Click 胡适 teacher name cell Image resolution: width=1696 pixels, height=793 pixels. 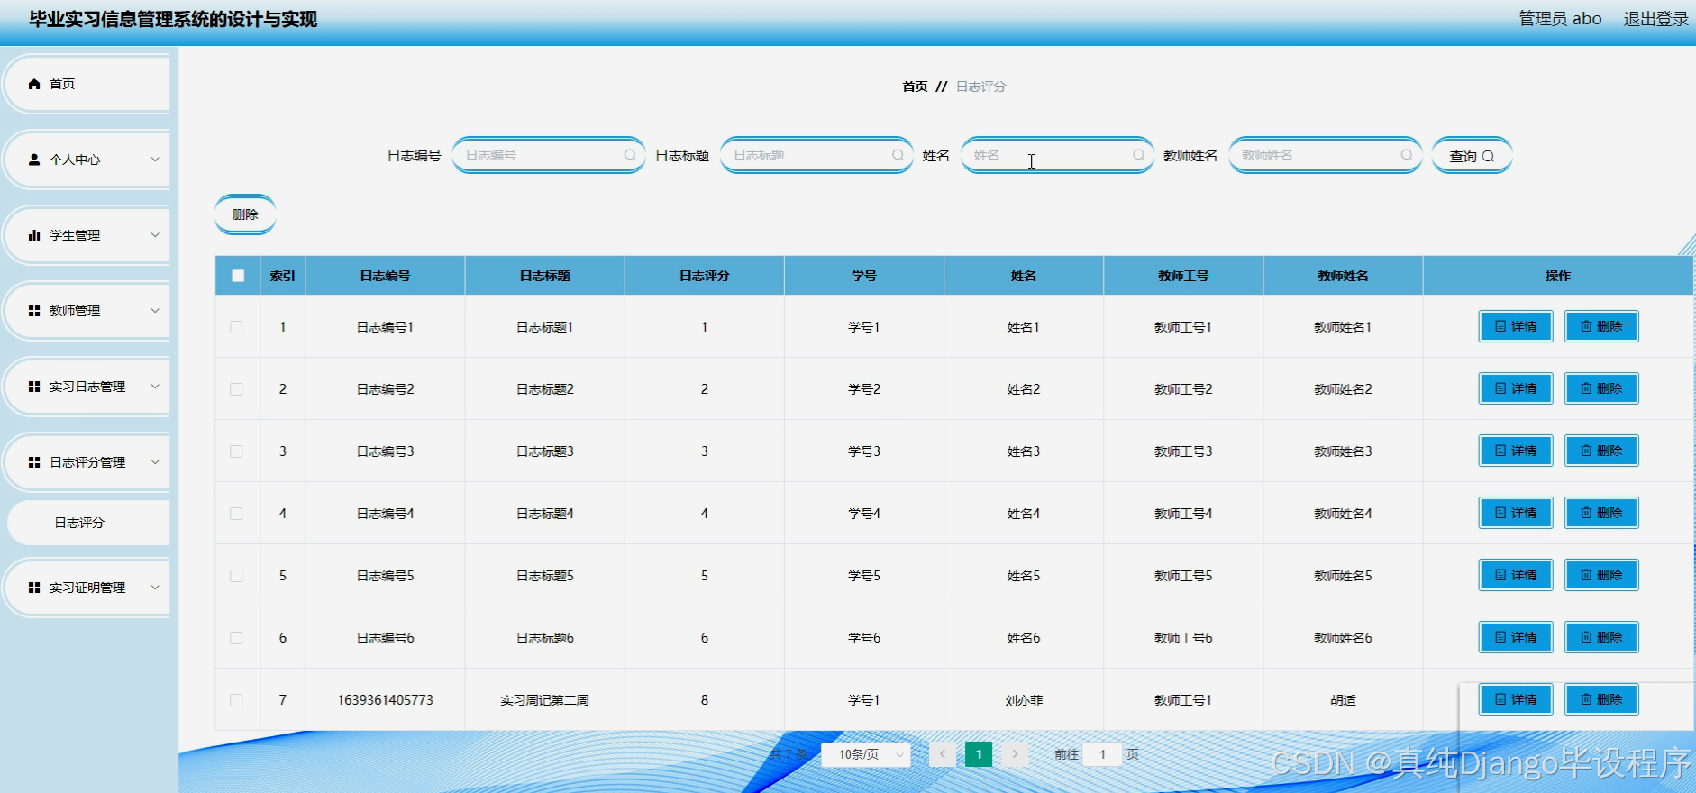(x=1343, y=700)
